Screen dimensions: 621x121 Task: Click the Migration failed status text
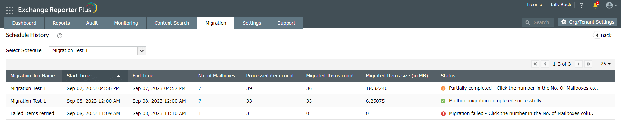[522, 113]
